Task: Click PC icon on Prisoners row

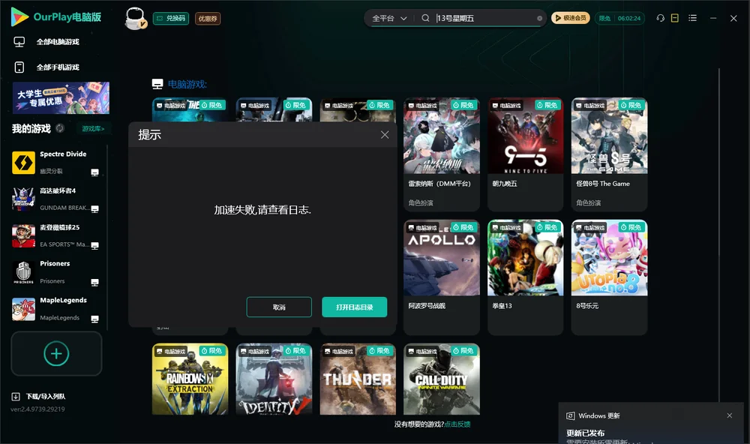Action: (94, 282)
